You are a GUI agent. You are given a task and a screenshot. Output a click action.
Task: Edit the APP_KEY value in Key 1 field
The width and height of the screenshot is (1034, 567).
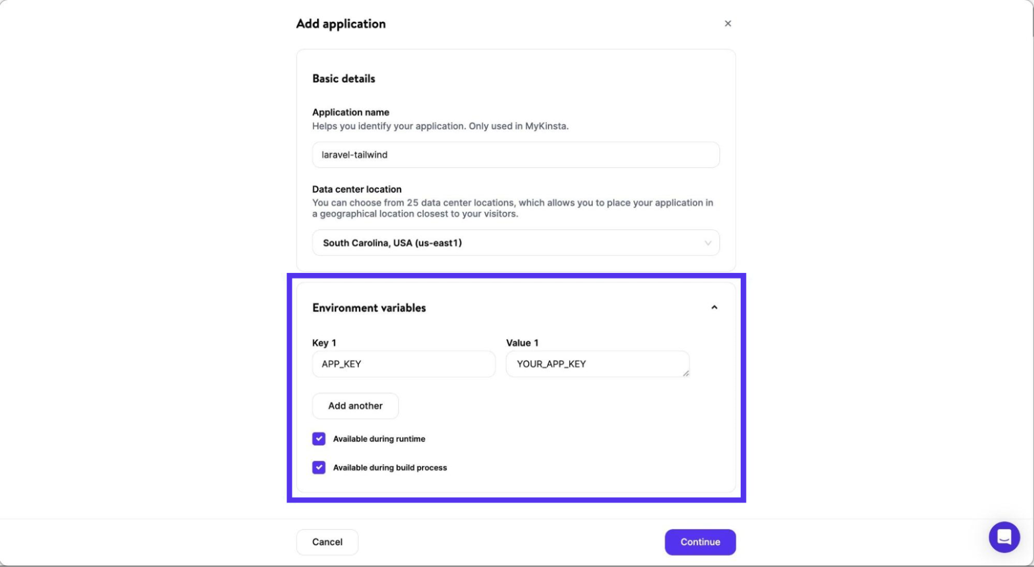403,364
